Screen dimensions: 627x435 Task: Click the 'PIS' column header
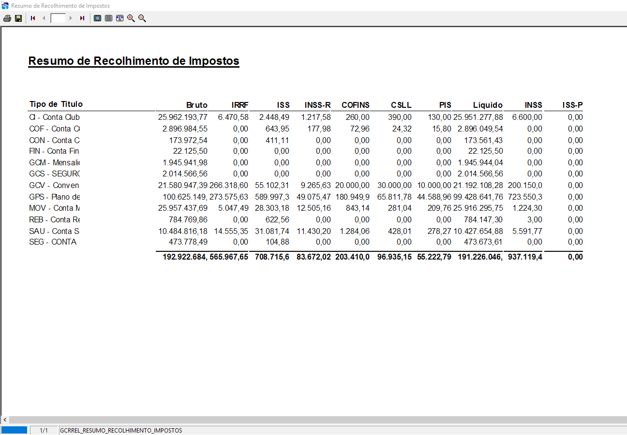(x=445, y=105)
